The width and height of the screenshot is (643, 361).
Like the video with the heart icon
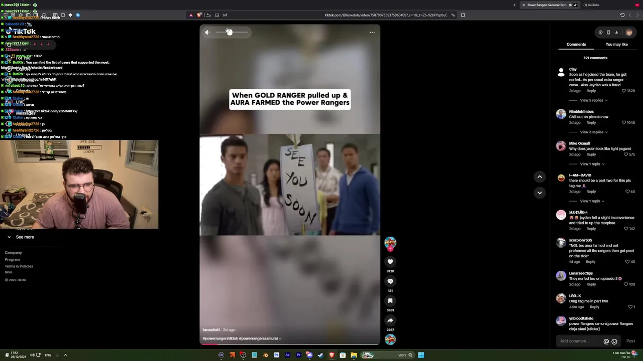click(x=390, y=262)
